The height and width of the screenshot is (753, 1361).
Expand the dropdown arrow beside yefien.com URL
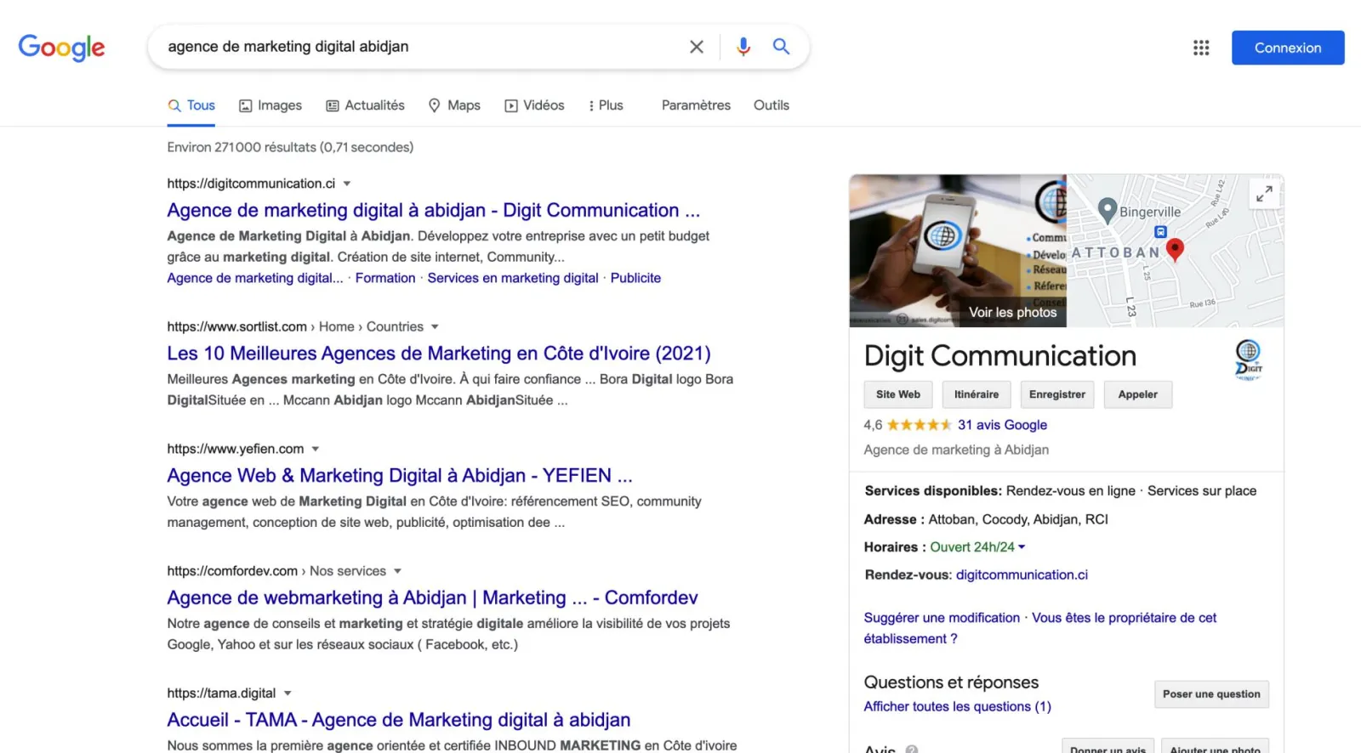coord(316,449)
